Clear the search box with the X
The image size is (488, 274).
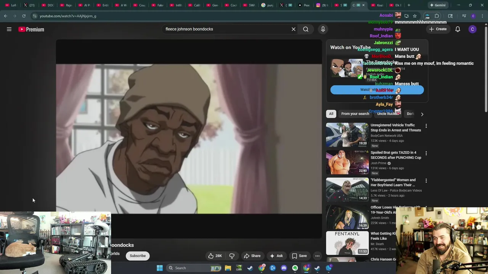point(294,29)
